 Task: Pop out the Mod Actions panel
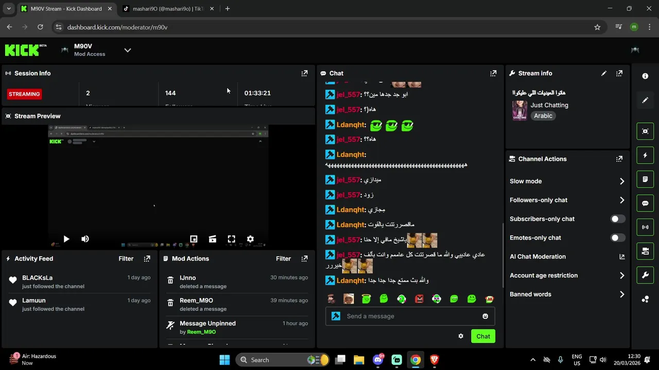(x=304, y=258)
